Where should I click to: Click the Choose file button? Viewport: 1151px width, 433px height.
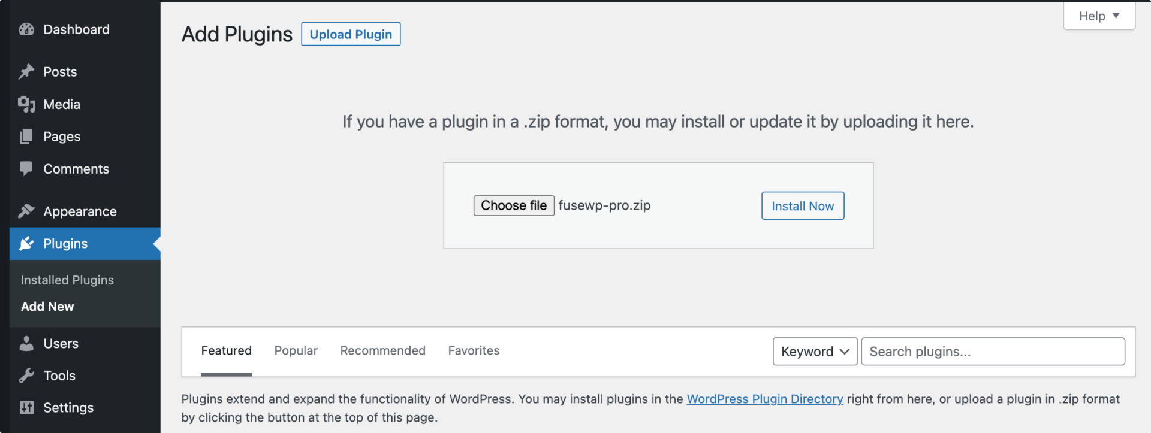[x=514, y=205]
